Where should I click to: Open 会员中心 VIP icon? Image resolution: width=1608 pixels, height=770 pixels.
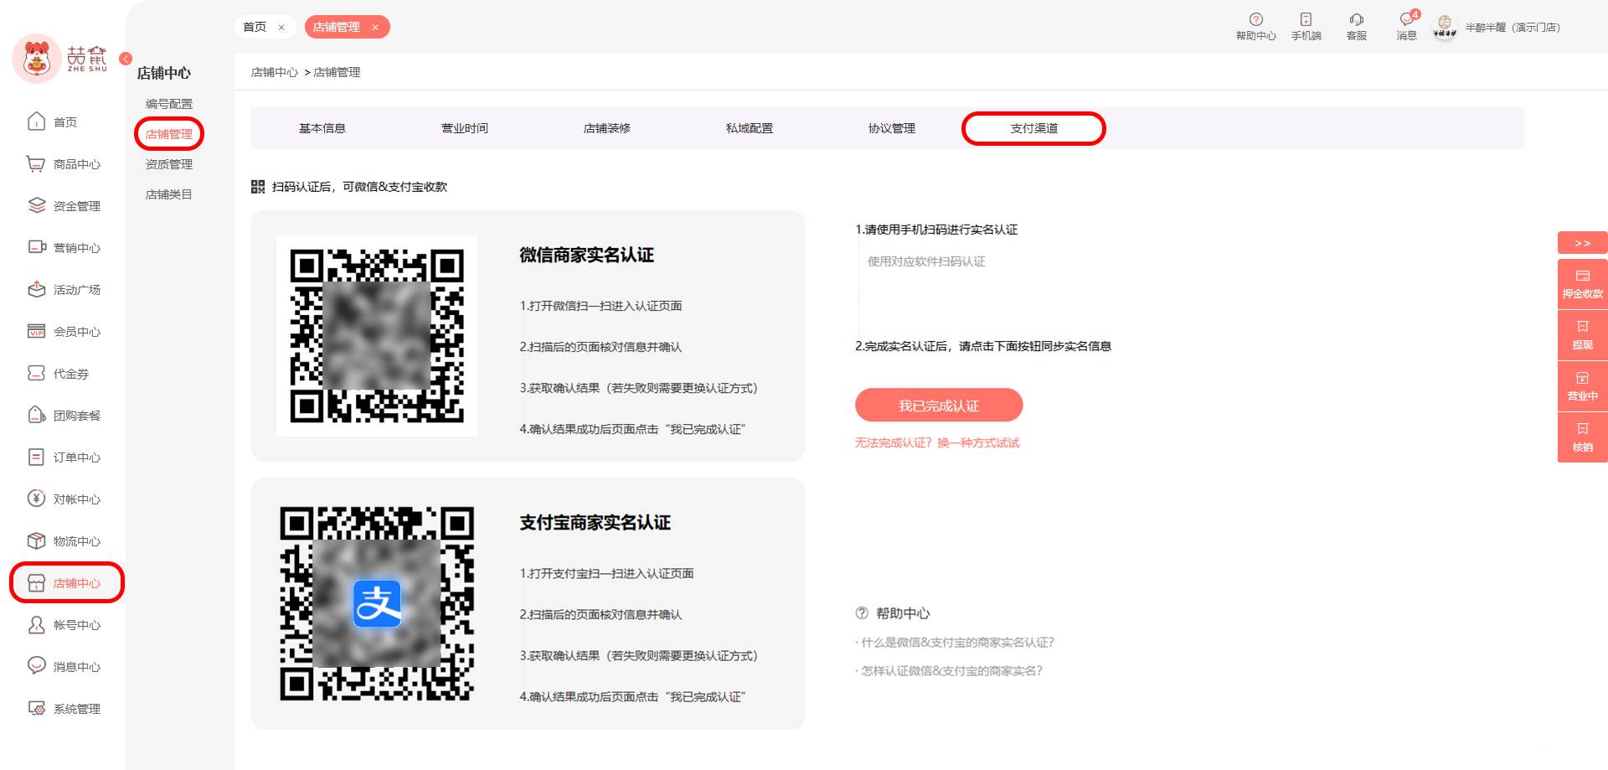pyautogui.click(x=36, y=332)
